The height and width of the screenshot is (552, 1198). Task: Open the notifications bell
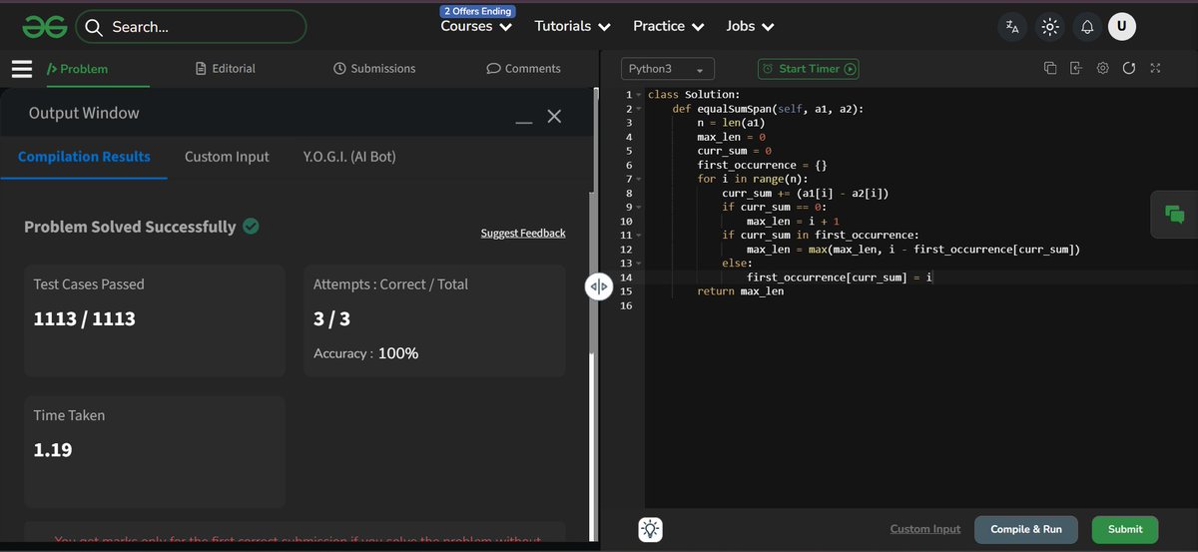pos(1086,27)
